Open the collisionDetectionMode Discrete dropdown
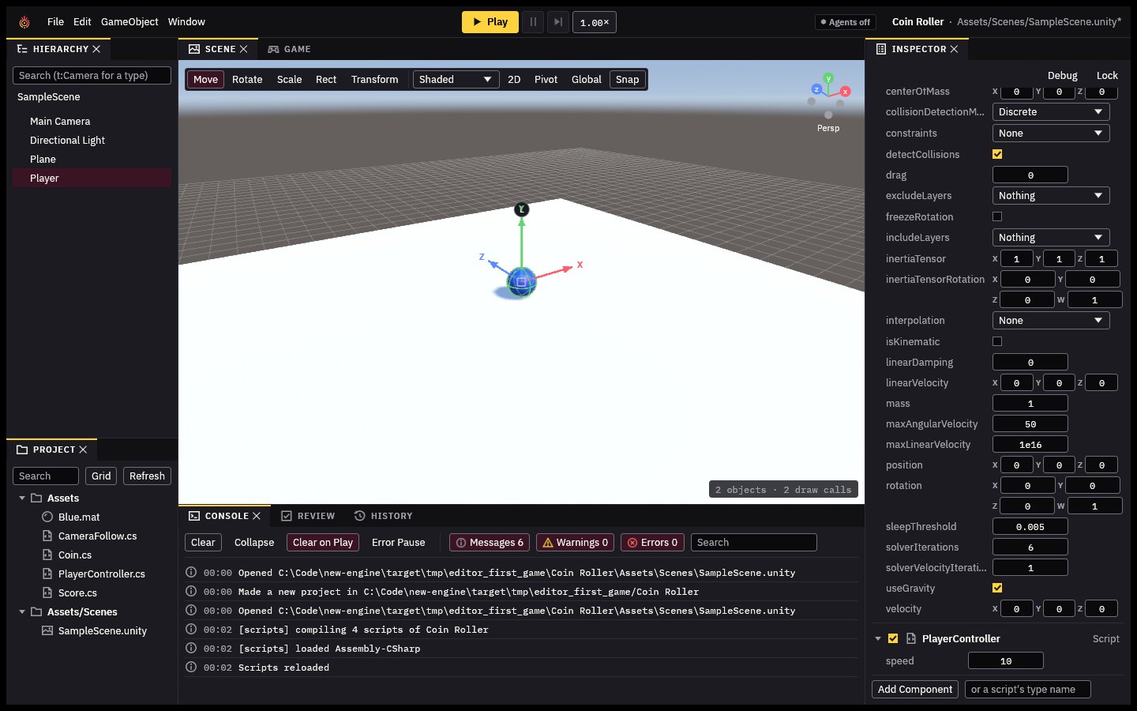This screenshot has height=711, width=1137. pos(1051,112)
